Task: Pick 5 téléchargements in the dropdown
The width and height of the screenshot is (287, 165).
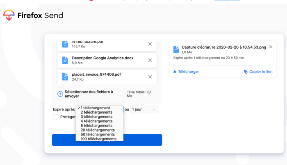Action: click(x=96, y=126)
